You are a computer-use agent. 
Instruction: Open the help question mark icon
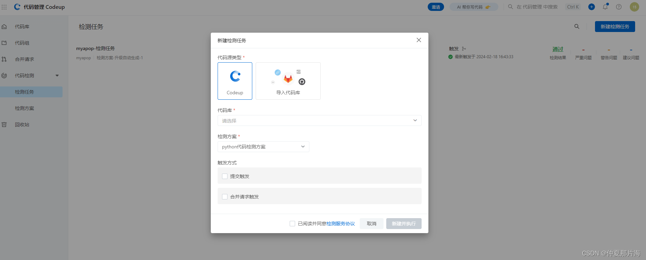[619, 7]
